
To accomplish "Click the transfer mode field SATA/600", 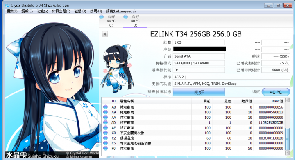I will pos(199,63).
